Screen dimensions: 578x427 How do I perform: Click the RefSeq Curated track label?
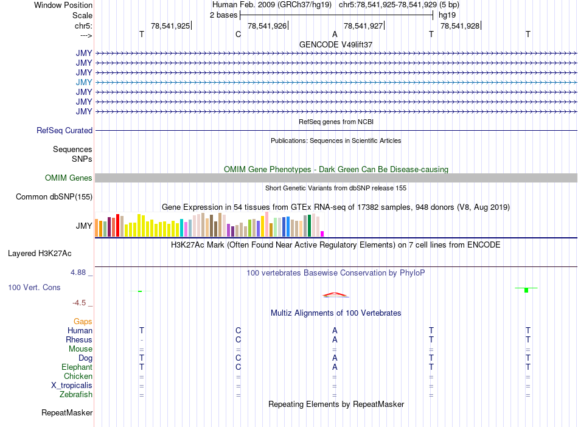coord(64,130)
